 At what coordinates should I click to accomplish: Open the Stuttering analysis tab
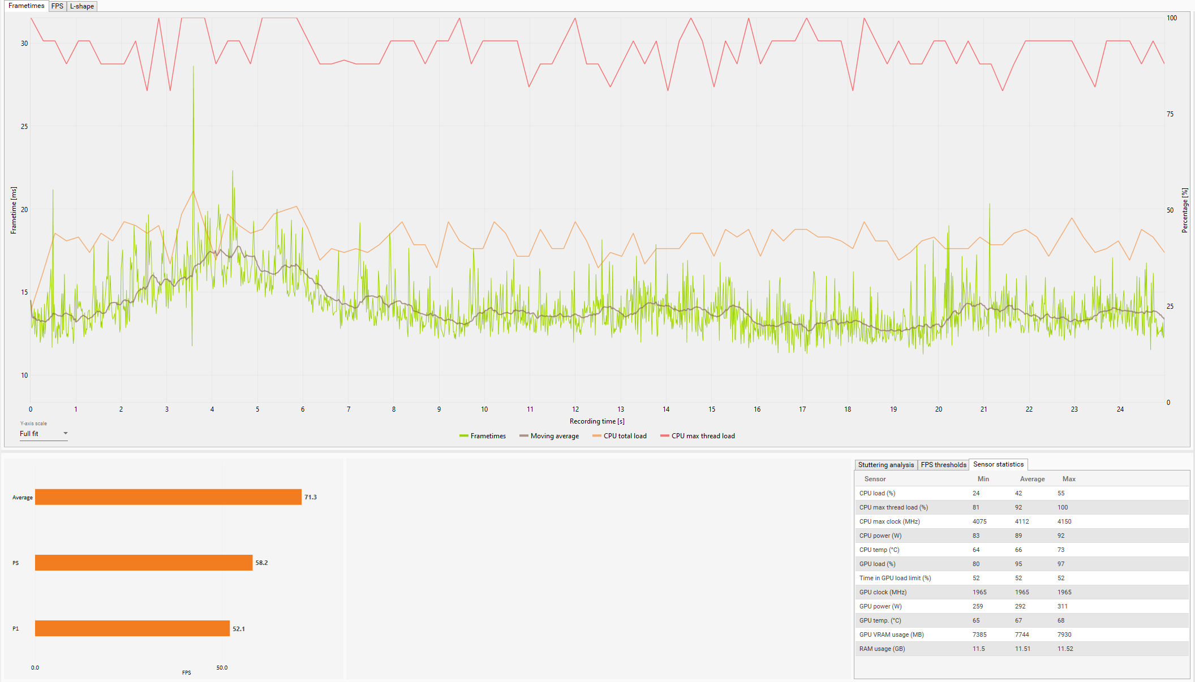coord(885,465)
